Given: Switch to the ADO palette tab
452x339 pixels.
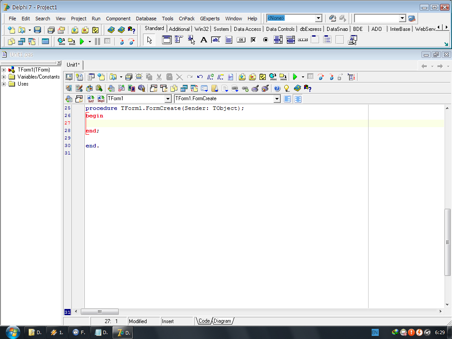Looking at the screenshot, I should click(376, 29).
